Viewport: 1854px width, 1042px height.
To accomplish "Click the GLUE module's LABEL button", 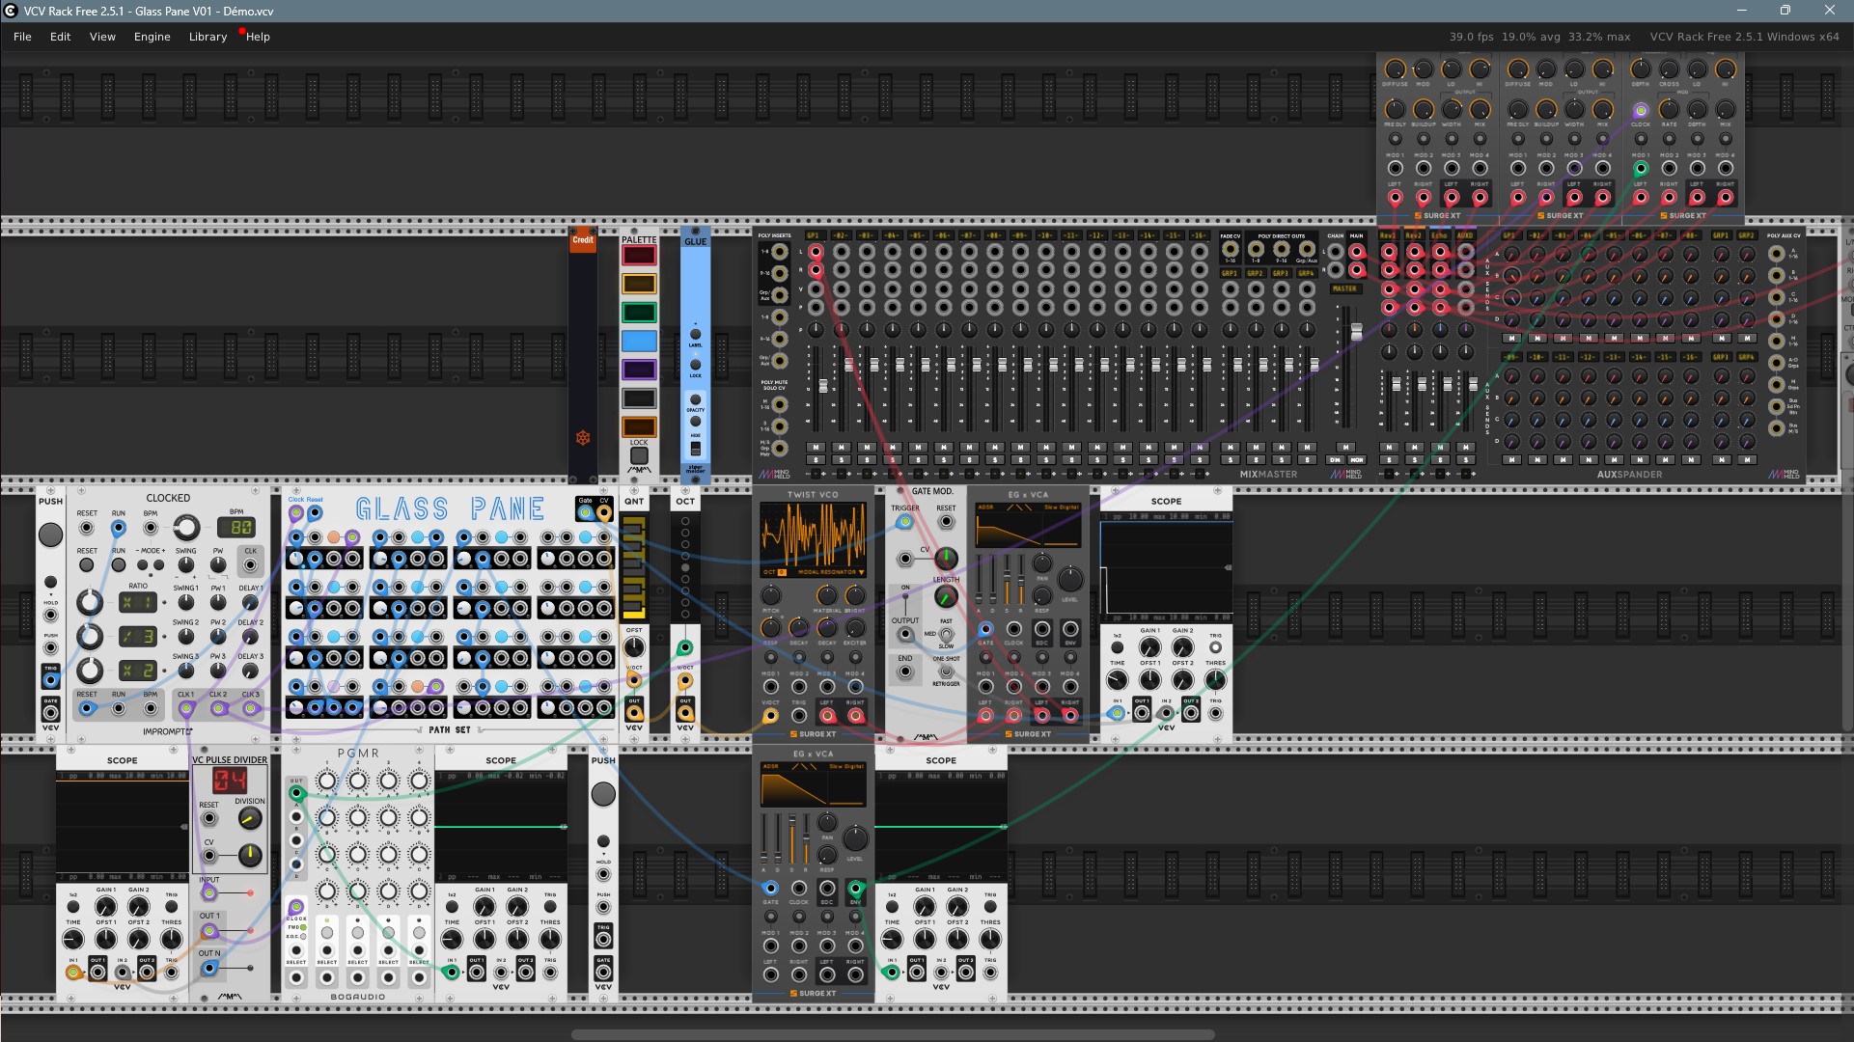I will [x=695, y=335].
